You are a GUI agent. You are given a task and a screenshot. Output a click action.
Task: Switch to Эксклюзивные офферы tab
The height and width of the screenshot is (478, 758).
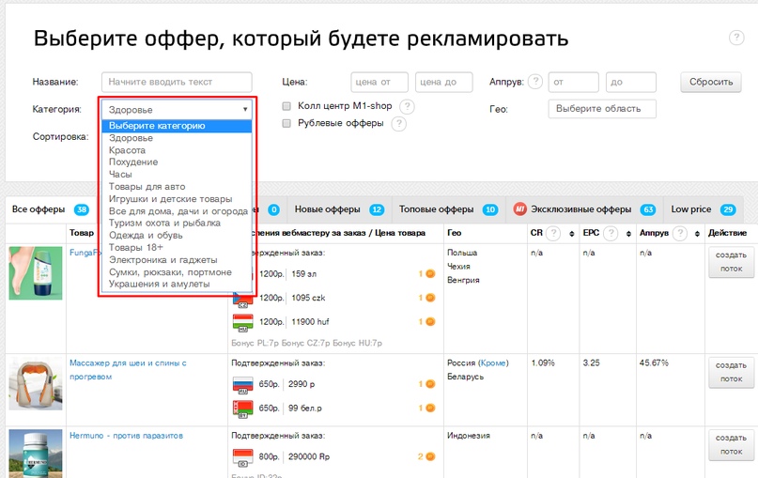coord(584,209)
